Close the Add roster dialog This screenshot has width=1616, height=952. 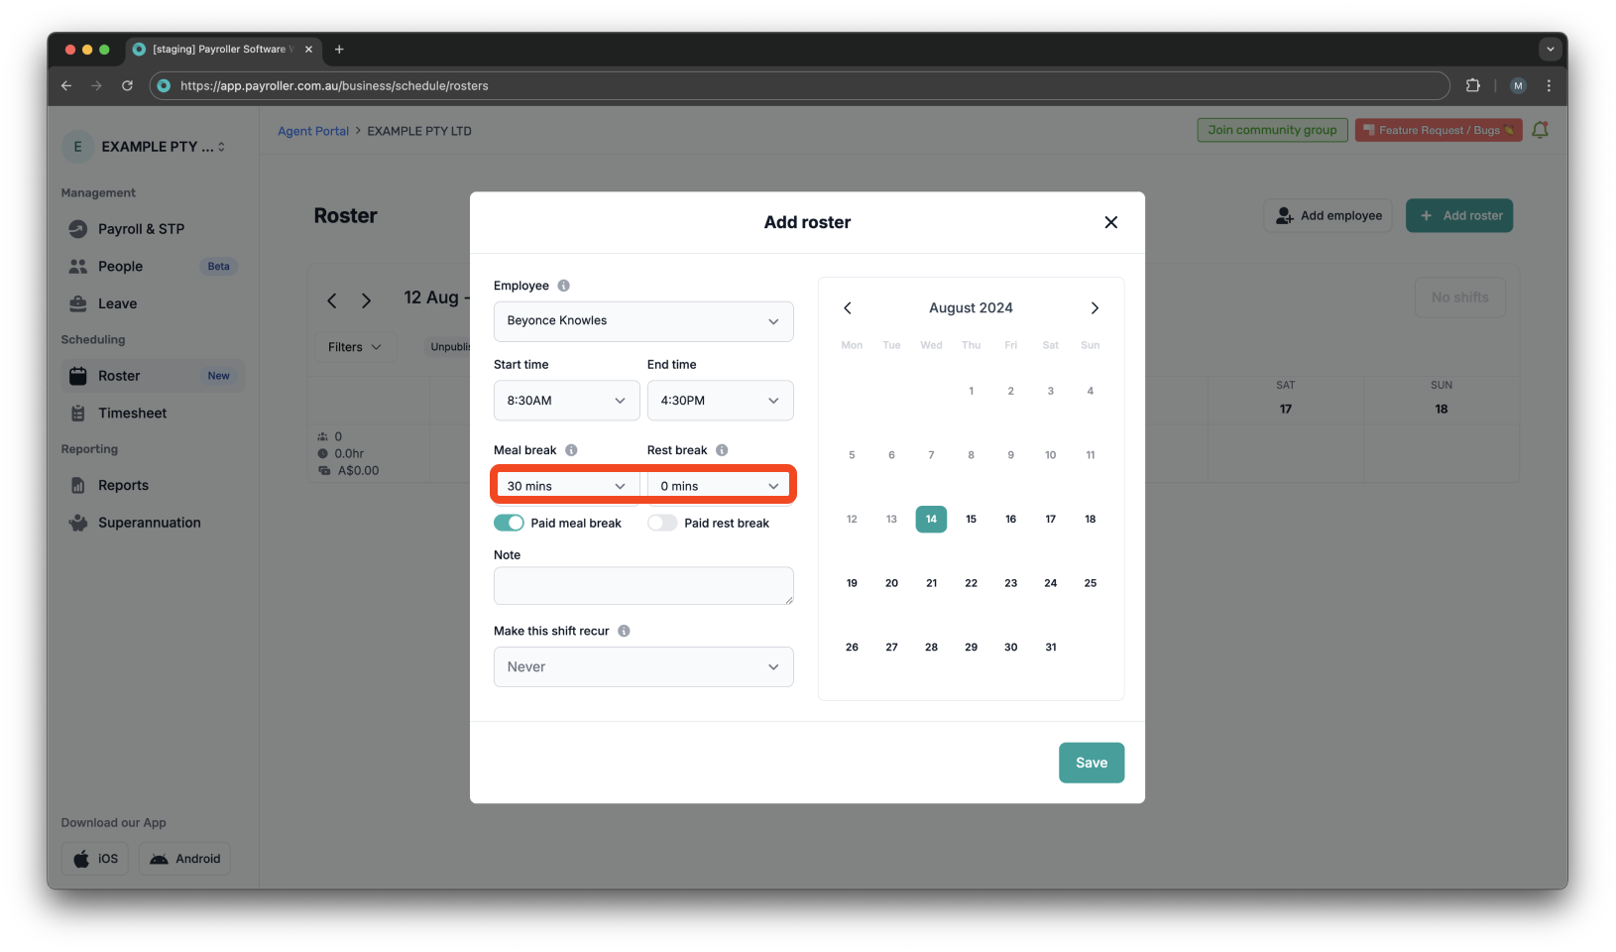[x=1111, y=222]
